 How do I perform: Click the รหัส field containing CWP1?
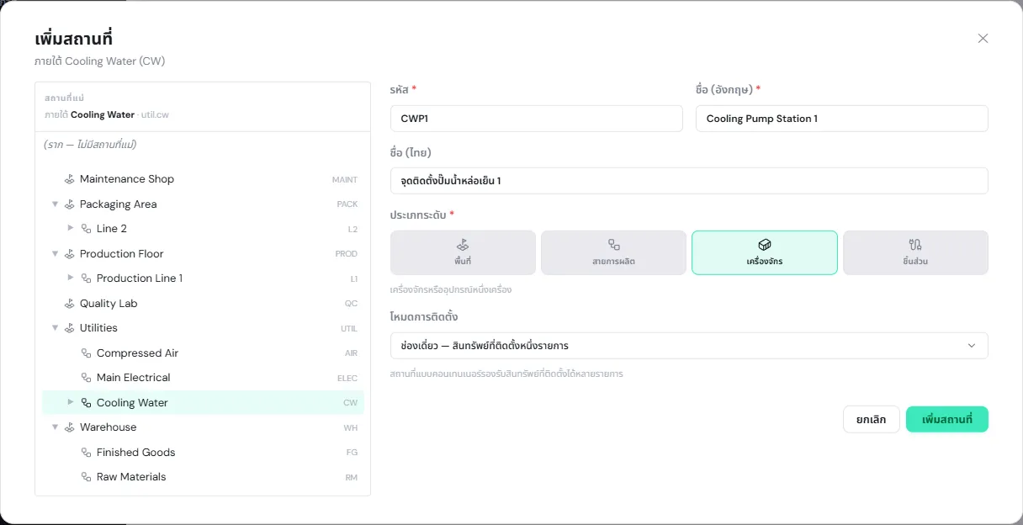click(x=537, y=119)
